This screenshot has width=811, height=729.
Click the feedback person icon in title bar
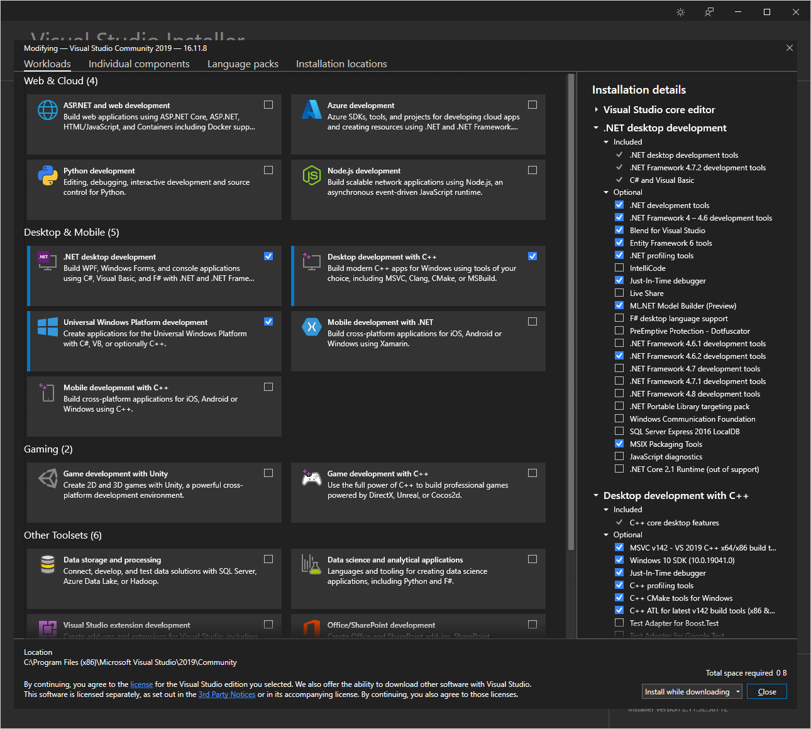coord(709,12)
